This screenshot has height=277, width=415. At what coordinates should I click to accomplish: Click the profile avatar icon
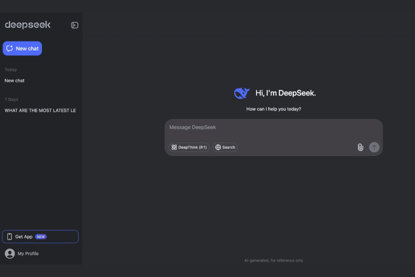[x=10, y=253]
